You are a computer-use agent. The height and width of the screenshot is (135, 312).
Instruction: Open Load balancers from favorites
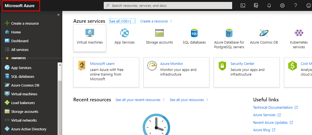pyautogui.click(x=23, y=103)
